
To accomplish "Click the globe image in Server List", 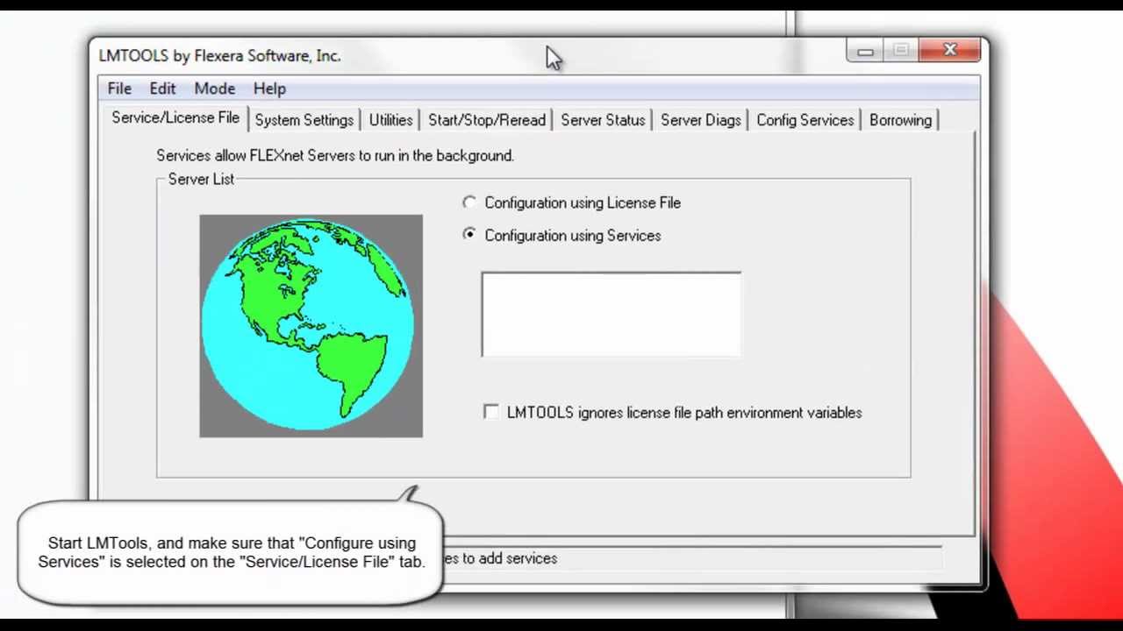I will [311, 326].
